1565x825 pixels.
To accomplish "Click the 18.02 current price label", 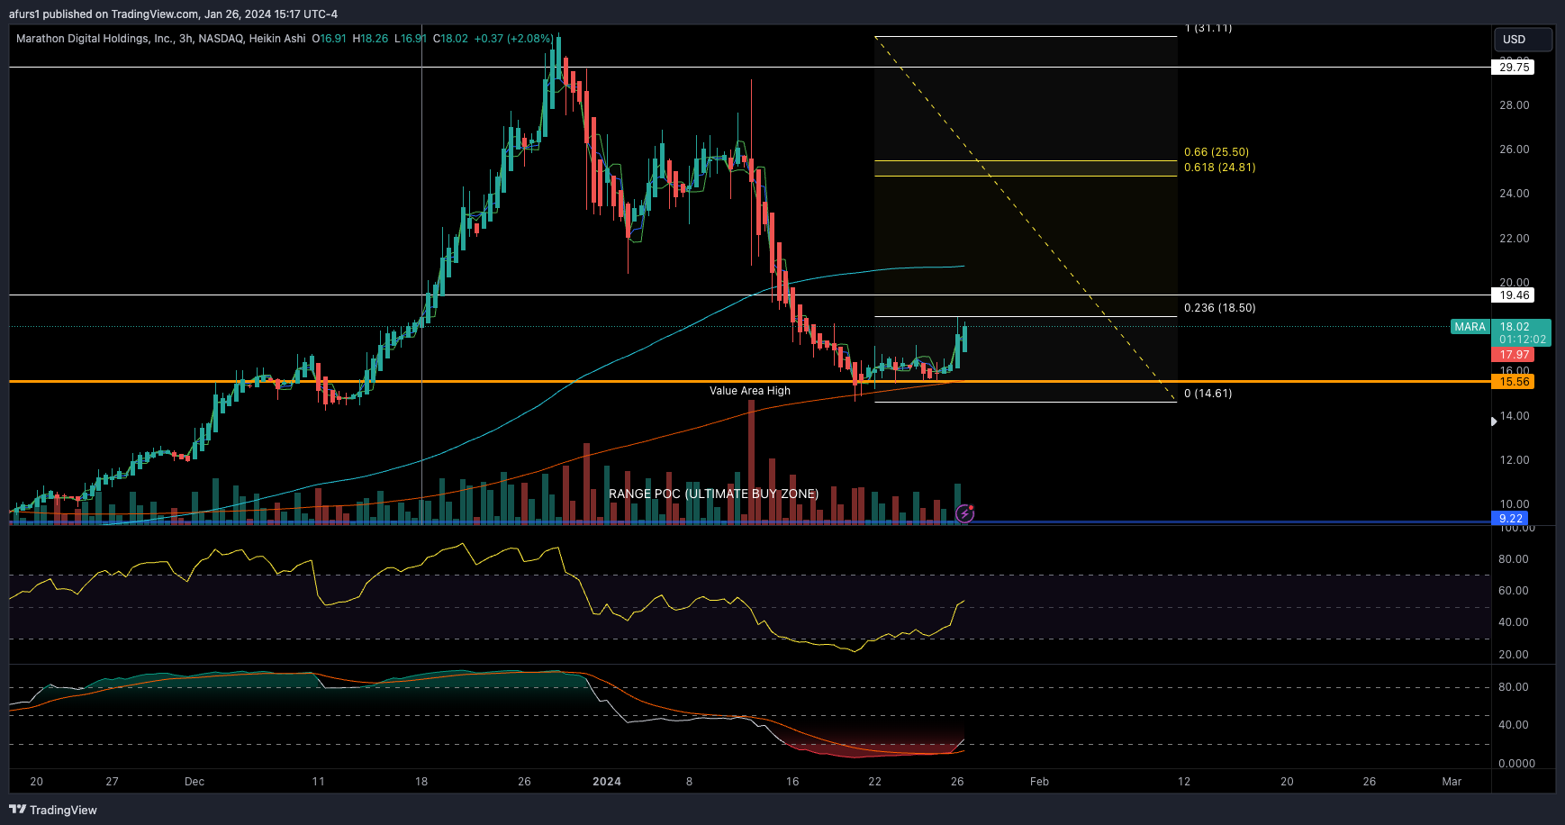I will [x=1515, y=327].
